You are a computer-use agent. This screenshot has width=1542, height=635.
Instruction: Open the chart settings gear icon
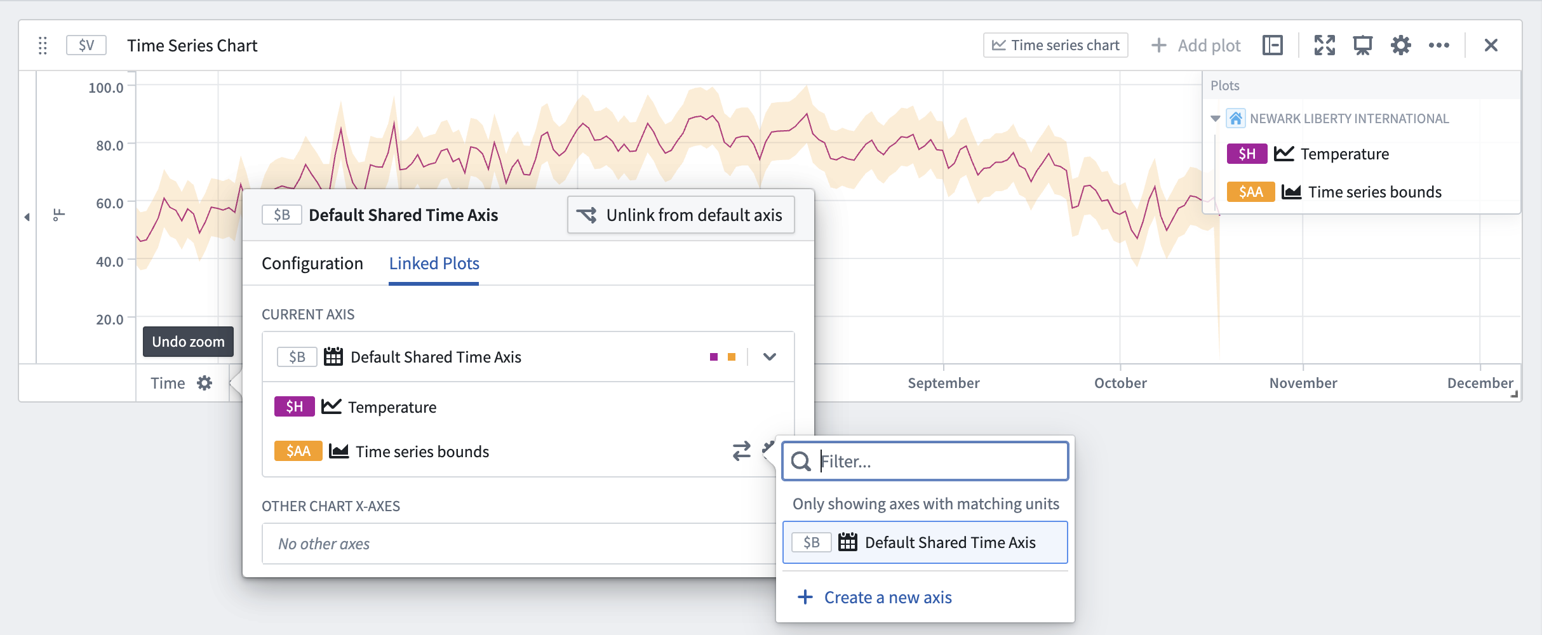[x=1401, y=45]
